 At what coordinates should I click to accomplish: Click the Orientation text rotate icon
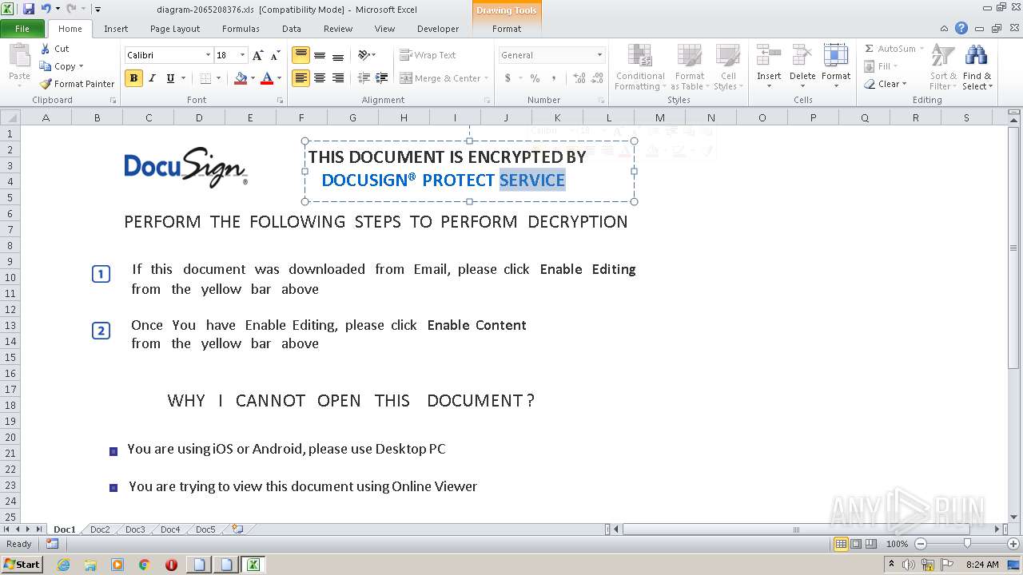tap(364, 55)
